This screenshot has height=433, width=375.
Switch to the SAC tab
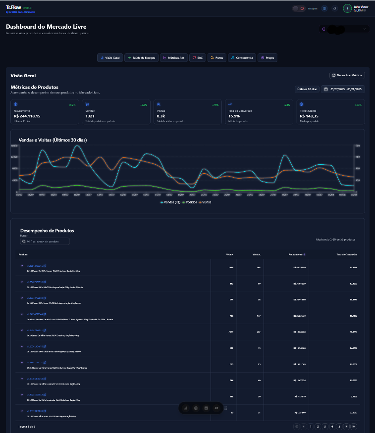[198, 58]
